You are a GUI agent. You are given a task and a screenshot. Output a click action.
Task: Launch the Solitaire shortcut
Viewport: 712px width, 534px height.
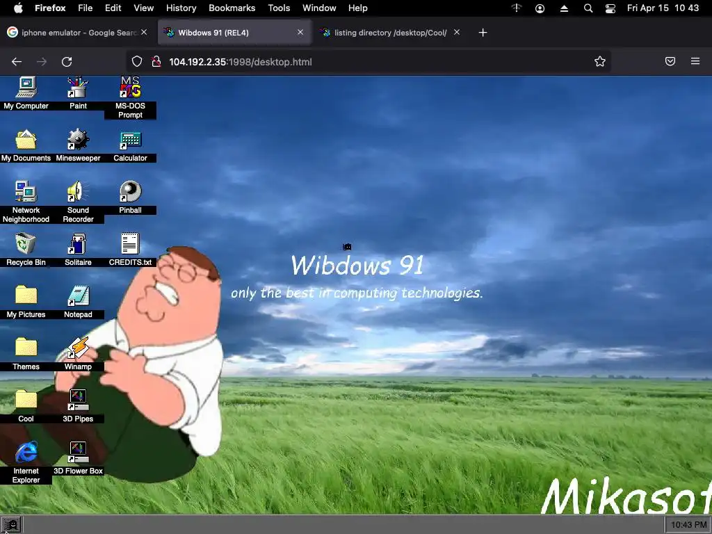[78, 250]
